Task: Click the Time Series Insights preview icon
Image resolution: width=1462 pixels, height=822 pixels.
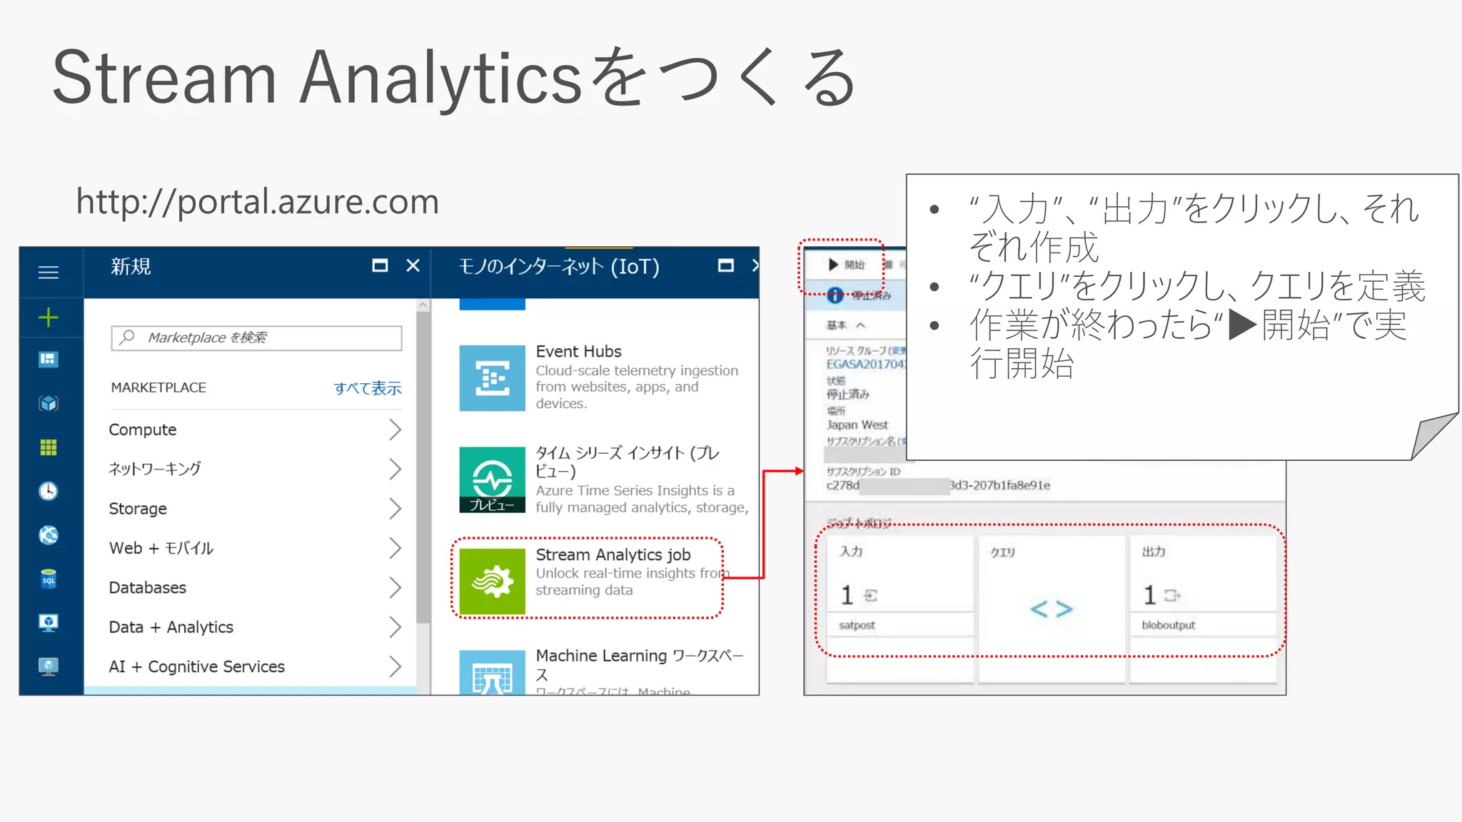Action: 492,479
